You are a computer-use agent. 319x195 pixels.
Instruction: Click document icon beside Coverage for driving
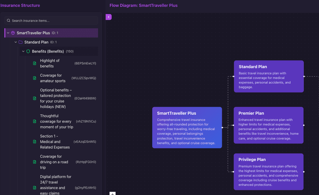35,162
